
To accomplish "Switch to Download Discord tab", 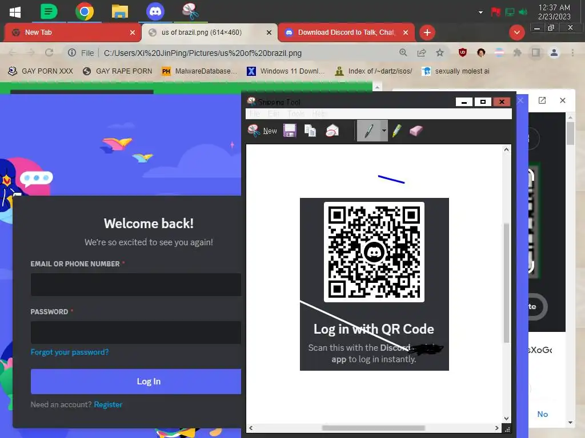I will [x=346, y=33].
